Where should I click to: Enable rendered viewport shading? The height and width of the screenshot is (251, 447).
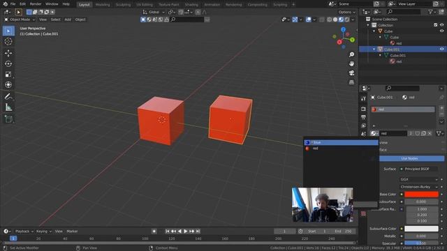[x=347, y=20]
